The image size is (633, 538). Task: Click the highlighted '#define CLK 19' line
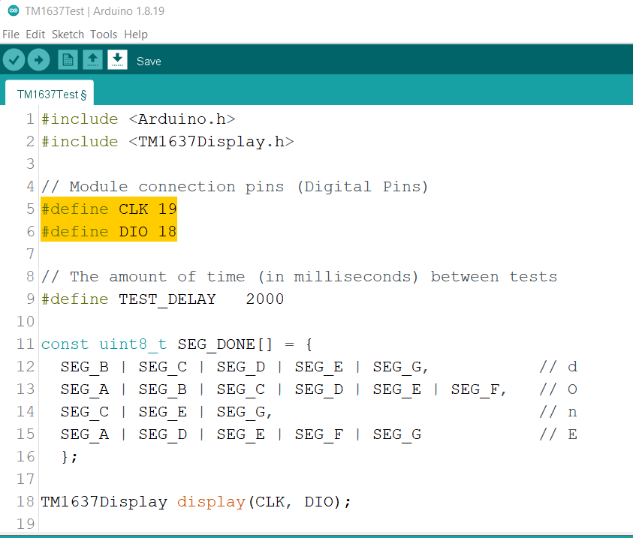click(x=109, y=209)
